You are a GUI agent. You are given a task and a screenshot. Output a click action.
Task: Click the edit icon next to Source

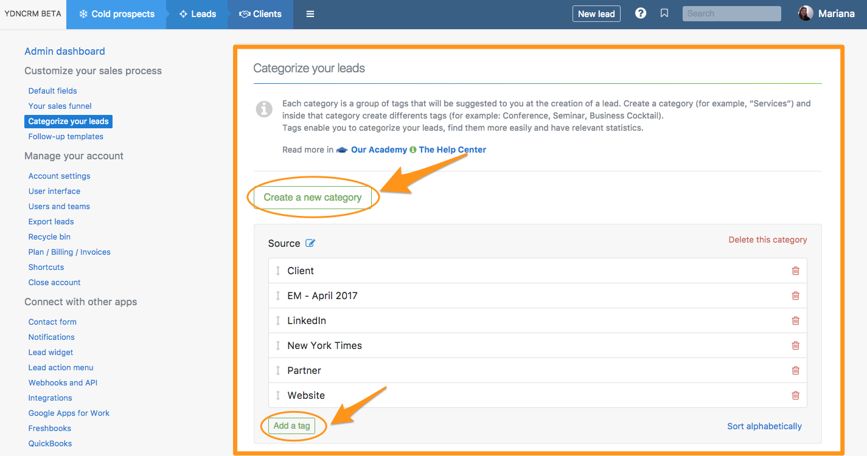(x=310, y=243)
